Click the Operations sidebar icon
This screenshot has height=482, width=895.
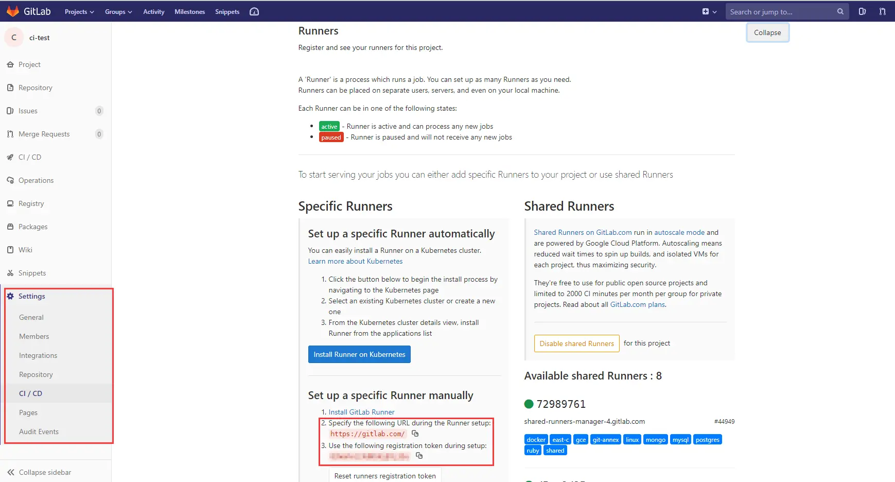pyautogui.click(x=10, y=180)
